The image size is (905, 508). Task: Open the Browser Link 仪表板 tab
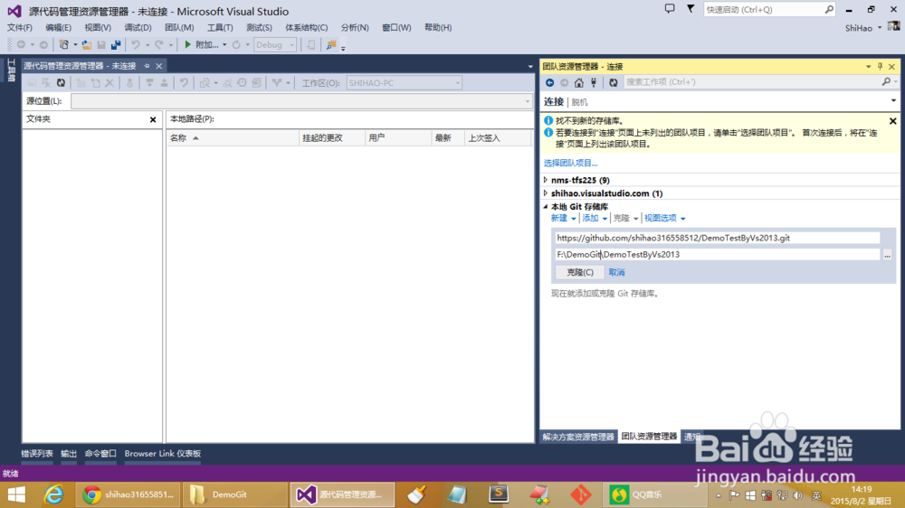coord(162,453)
